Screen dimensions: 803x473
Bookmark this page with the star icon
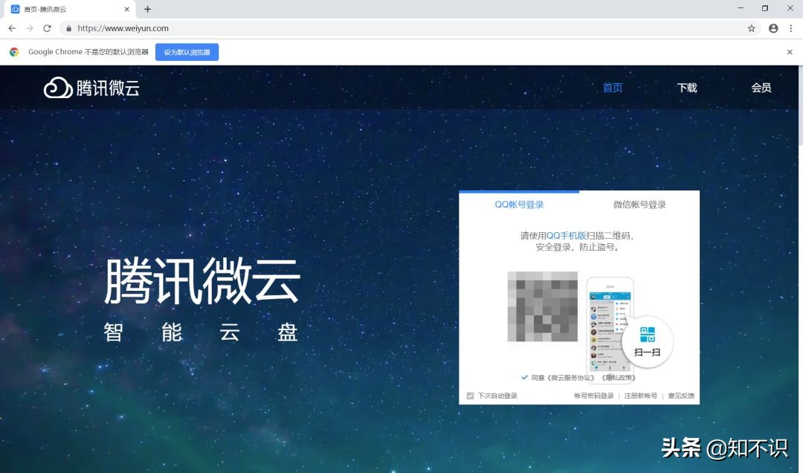(752, 28)
